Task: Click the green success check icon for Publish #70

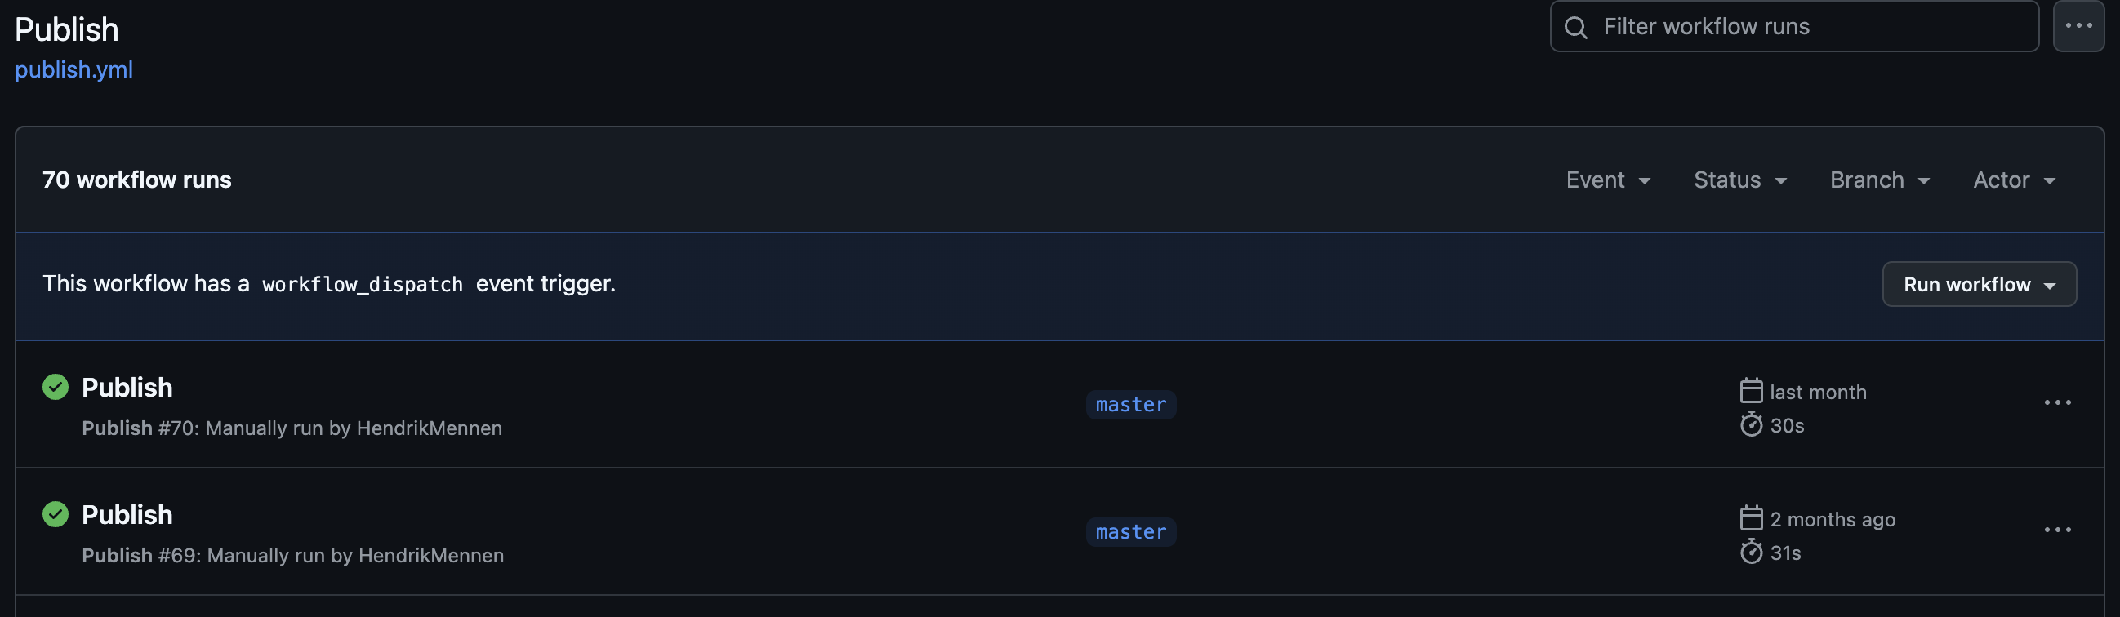Action: [55, 387]
